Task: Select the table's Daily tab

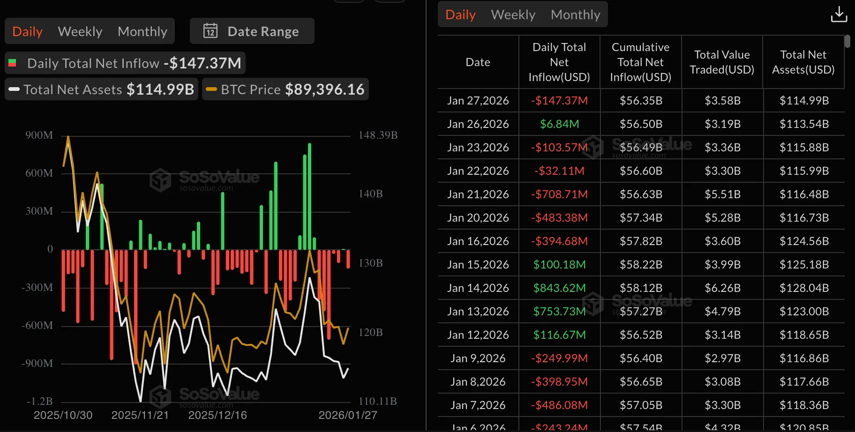Action: 460,15
